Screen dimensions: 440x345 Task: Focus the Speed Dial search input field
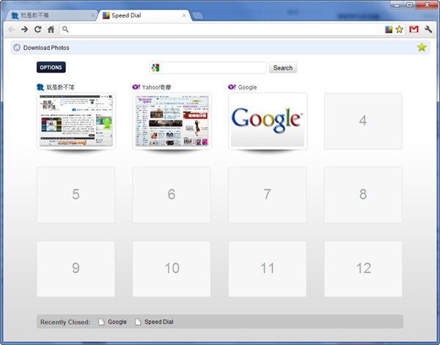coord(208,68)
